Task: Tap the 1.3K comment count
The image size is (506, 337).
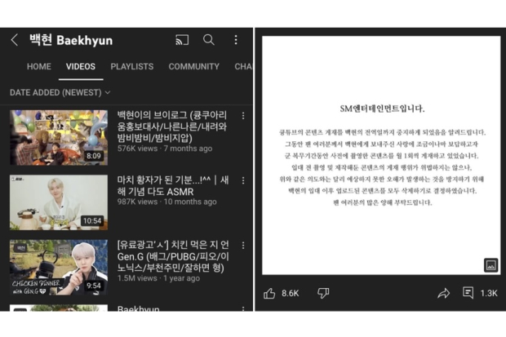Action: 489,294
